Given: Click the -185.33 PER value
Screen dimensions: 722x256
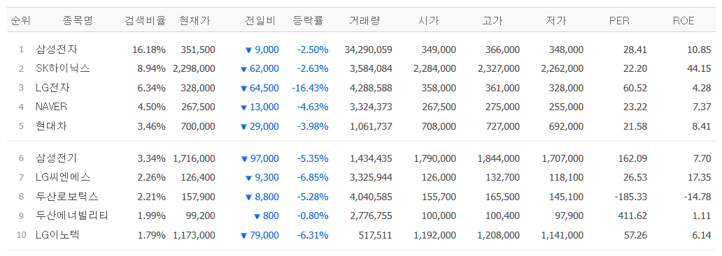Looking at the screenshot, I should point(630,197).
